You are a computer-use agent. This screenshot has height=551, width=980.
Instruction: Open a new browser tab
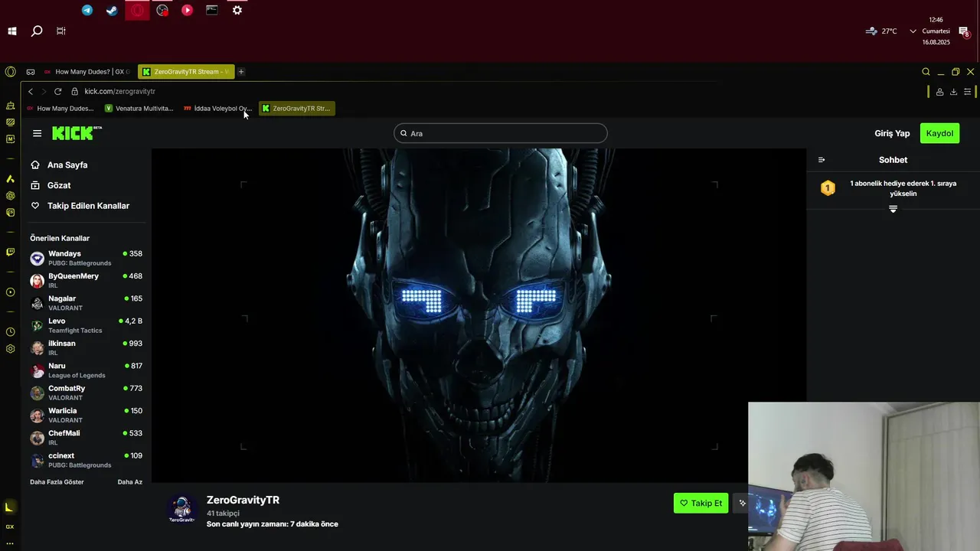(240, 72)
